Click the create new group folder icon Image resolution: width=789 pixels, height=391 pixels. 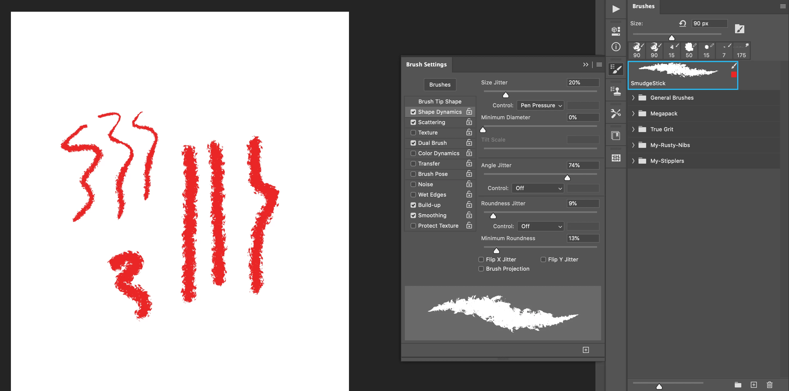coord(737,384)
